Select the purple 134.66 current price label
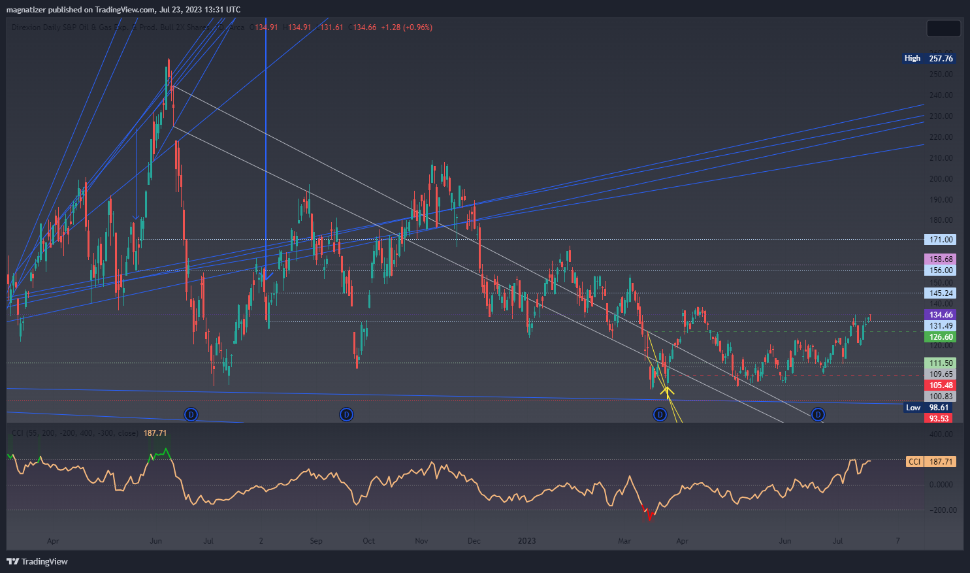Screen dimensions: 970x573 (x=941, y=315)
